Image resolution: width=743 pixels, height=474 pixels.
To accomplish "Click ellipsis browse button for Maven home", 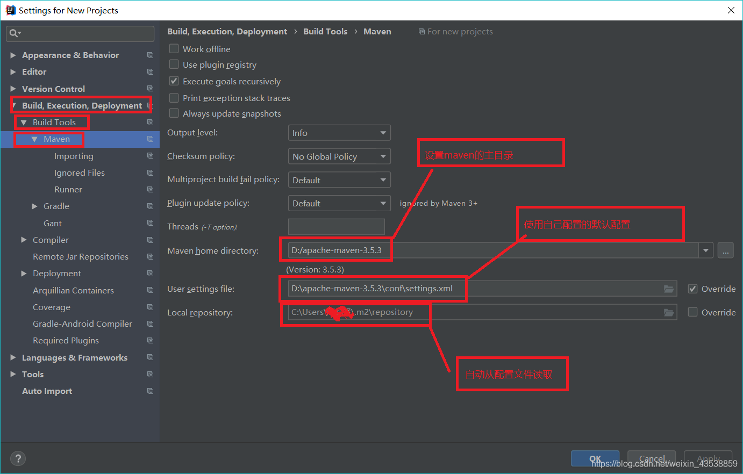I will coord(726,250).
